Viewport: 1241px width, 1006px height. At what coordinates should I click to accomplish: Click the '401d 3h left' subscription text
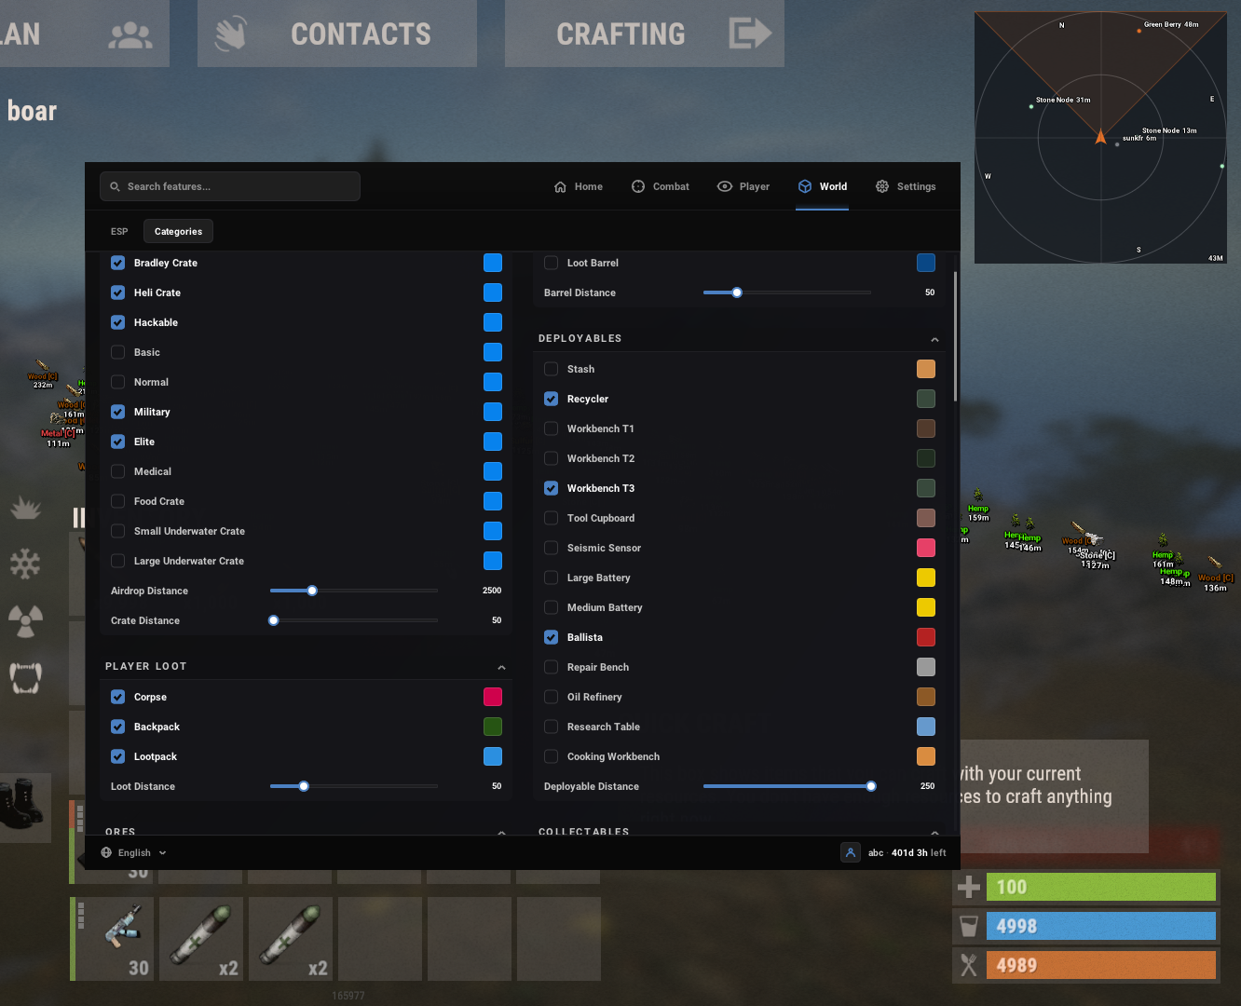pyautogui.click(x=919, y=852)
